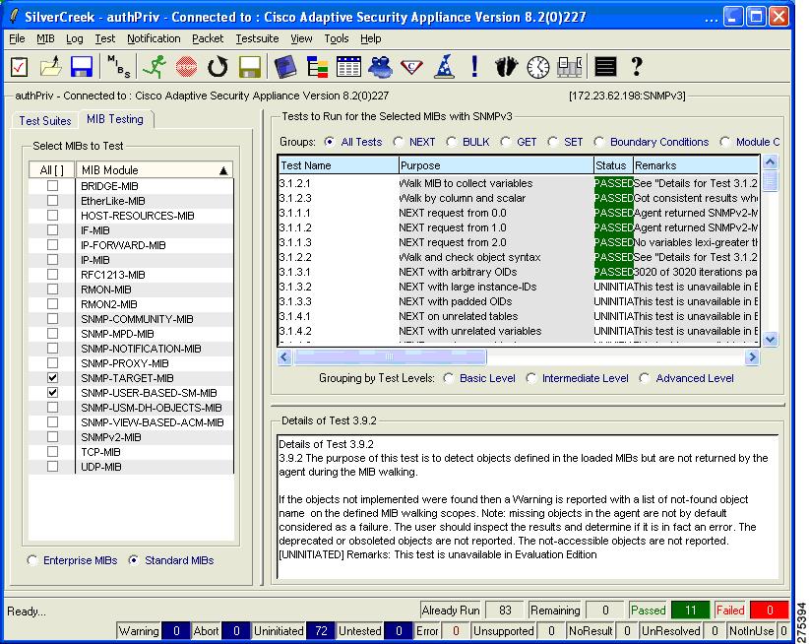Check the TCP-MIB checkbox
Screen dimensions: 809x644
tap(52, 452)
